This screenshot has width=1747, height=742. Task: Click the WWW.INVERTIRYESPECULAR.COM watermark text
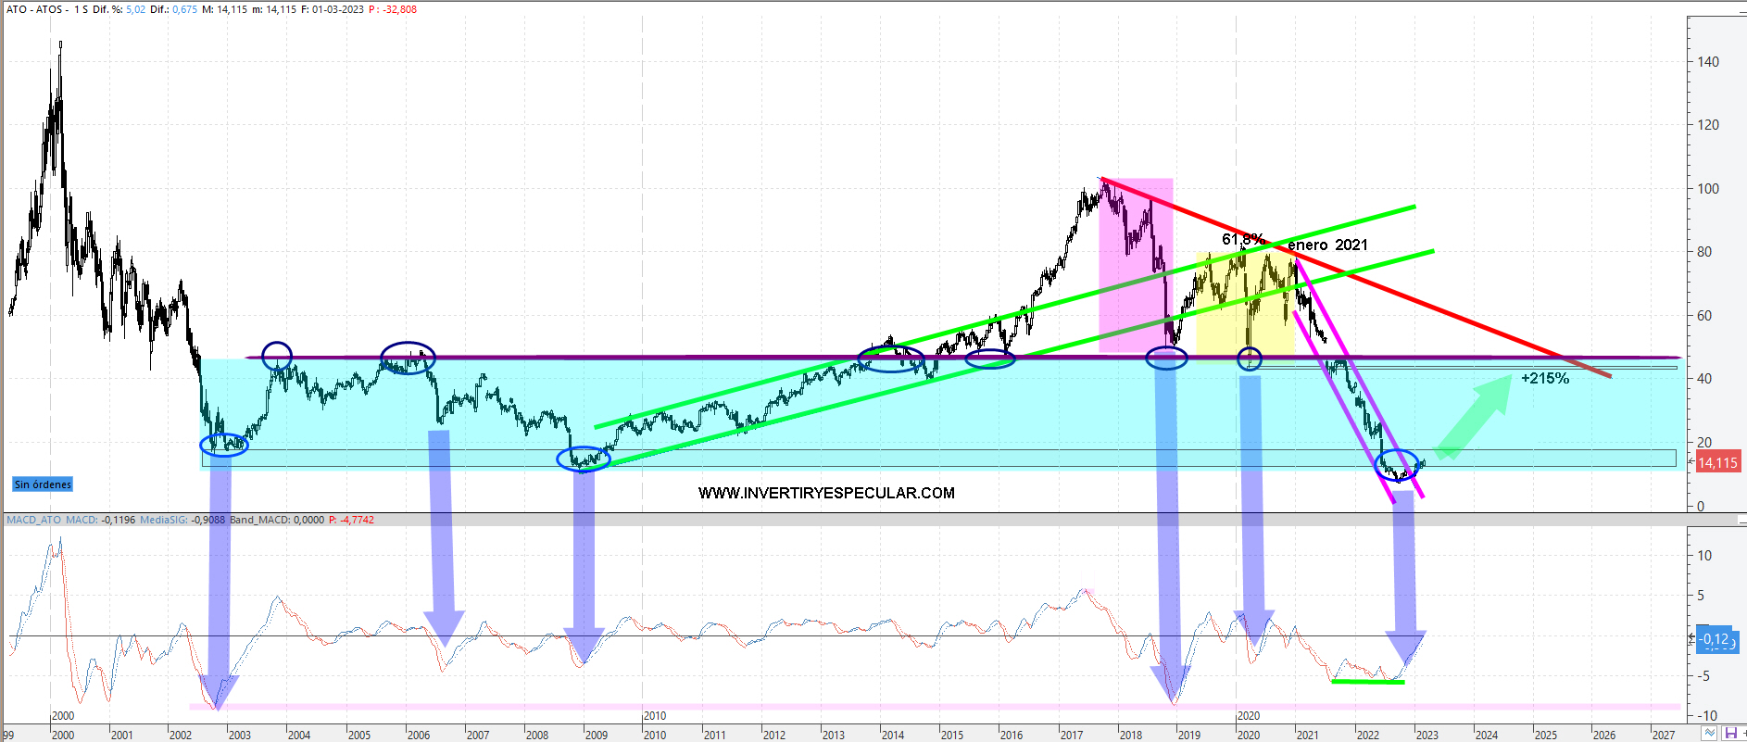(826, 493)
